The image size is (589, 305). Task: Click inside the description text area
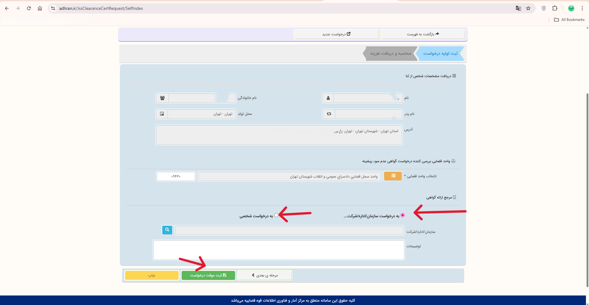pyautogui.click(x=279, y=250)
